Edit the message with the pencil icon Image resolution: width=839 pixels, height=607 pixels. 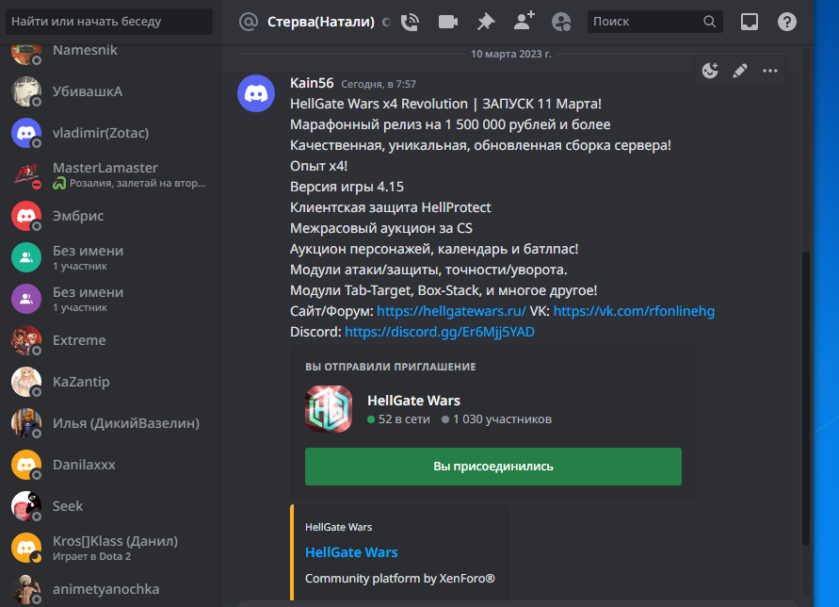point(740,71)
